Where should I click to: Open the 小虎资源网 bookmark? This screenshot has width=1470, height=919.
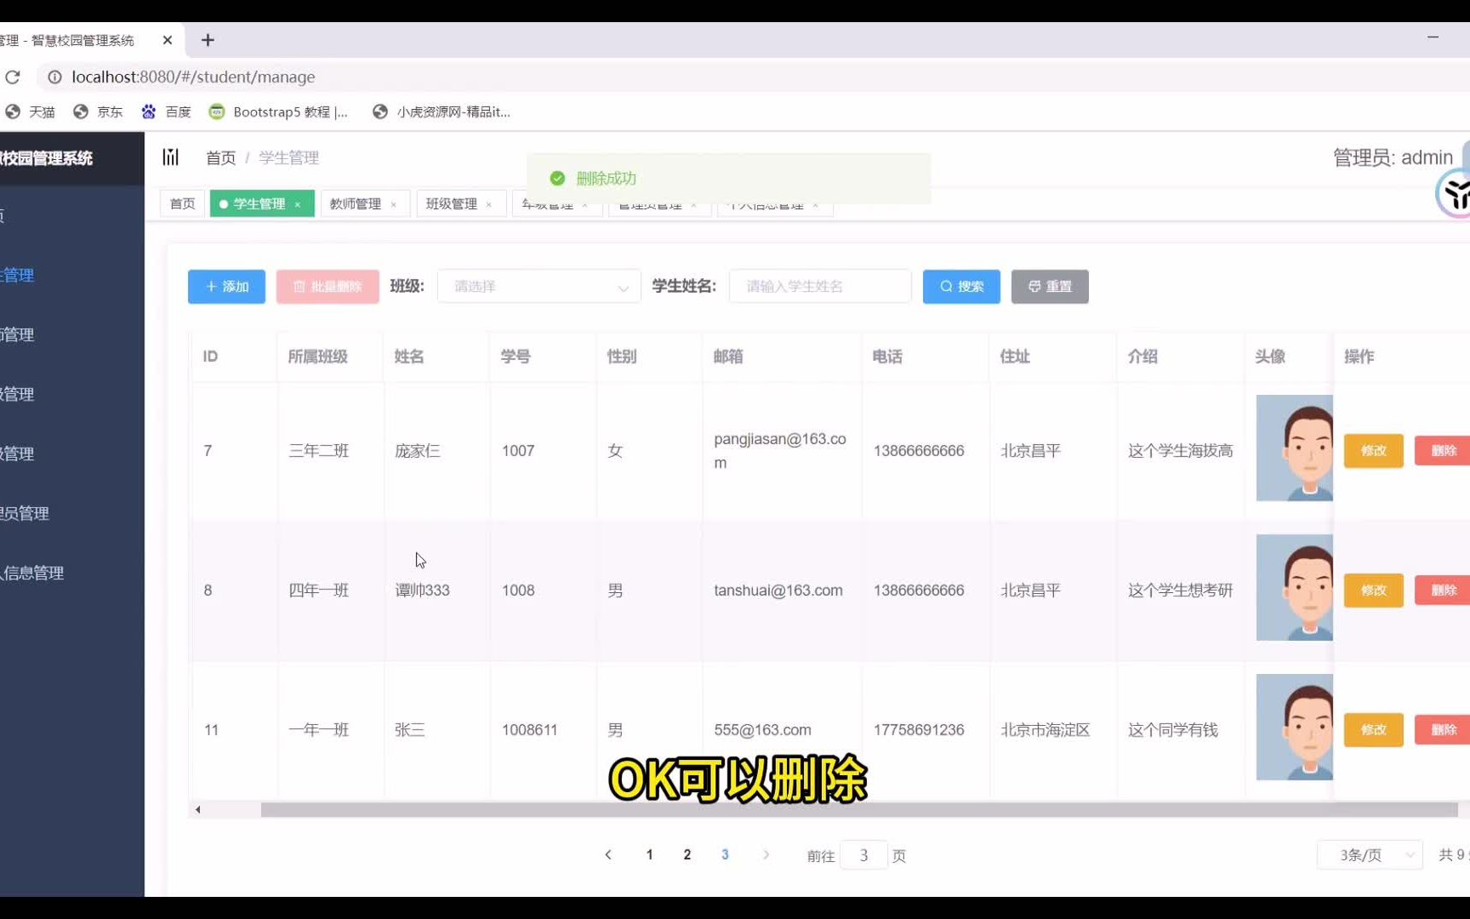[x=442, y=111]
